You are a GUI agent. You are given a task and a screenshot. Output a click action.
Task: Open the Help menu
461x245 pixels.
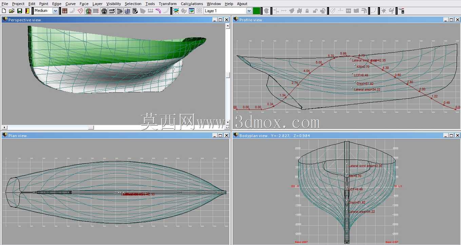(229, 4)
